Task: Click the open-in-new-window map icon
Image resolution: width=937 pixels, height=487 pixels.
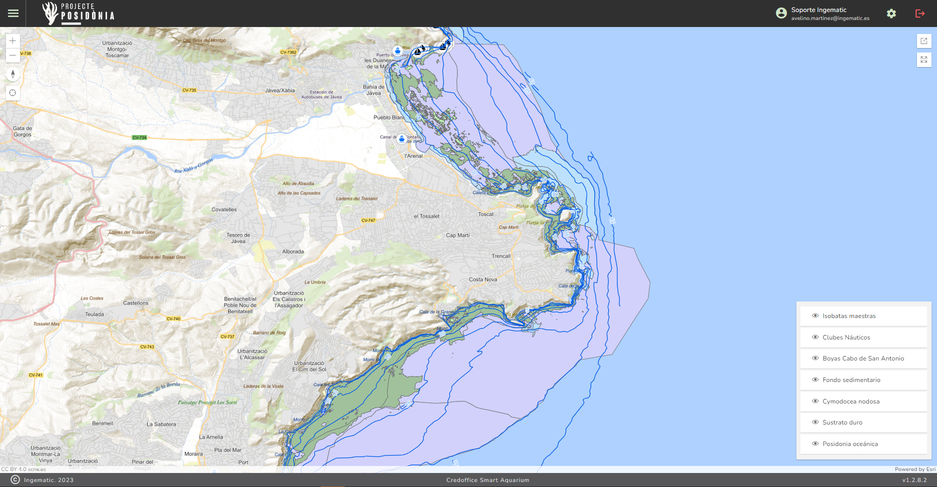Action: click(924, 41)
